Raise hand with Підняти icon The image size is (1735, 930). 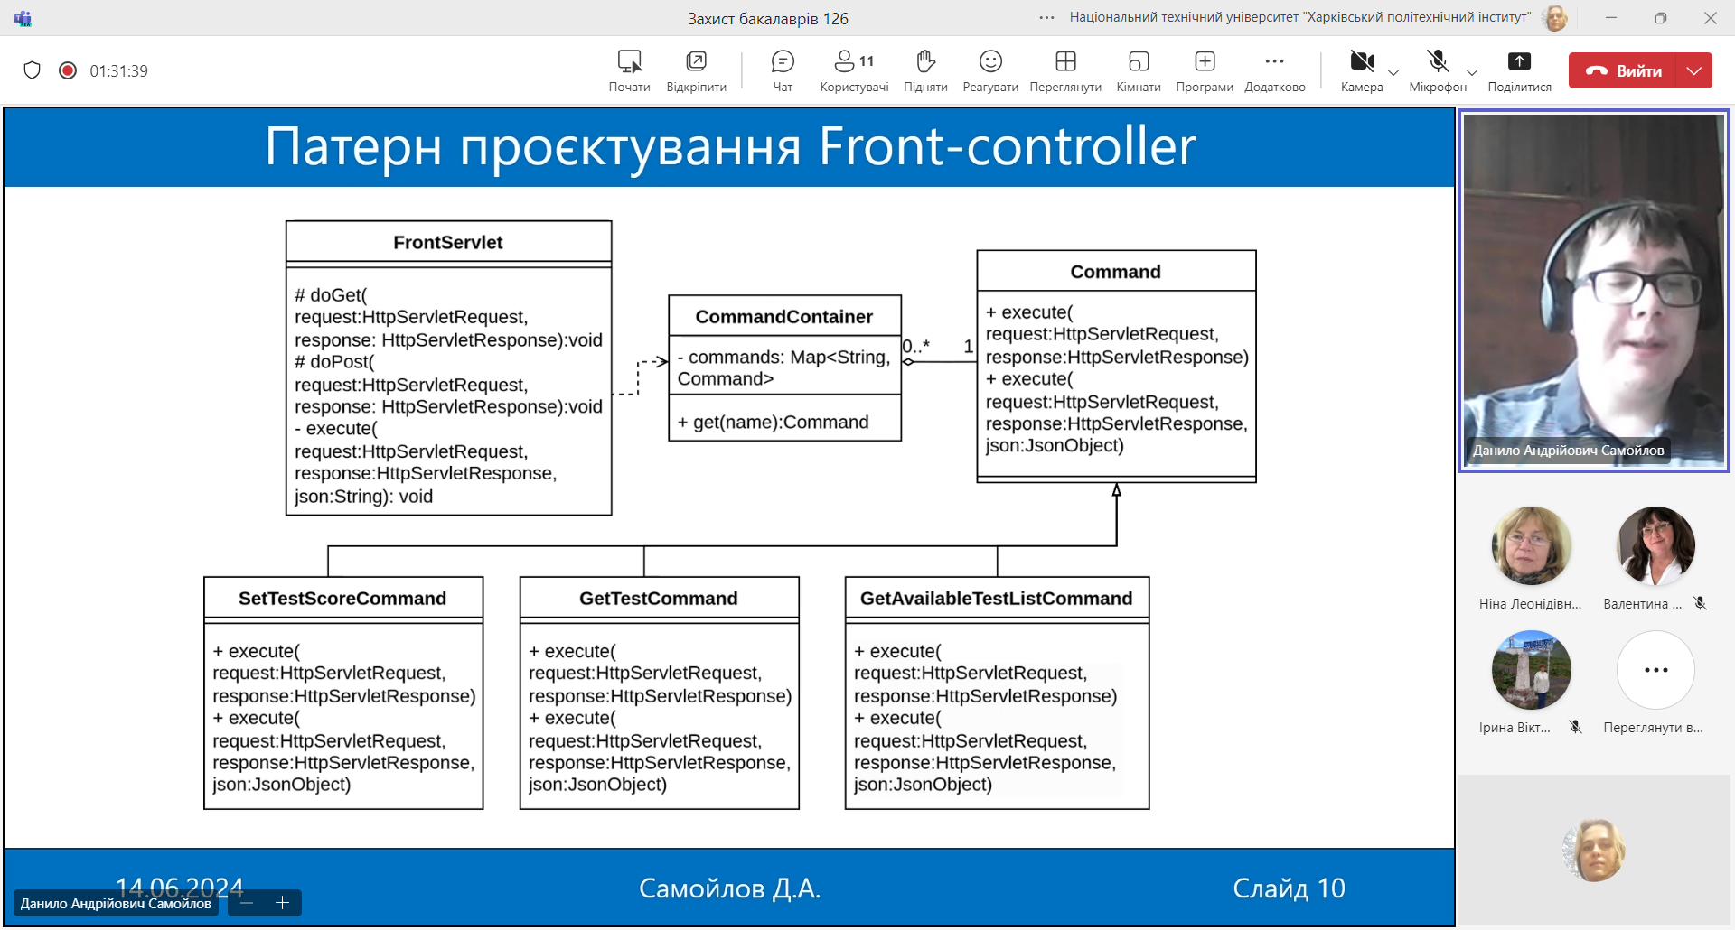pos(925,70)
